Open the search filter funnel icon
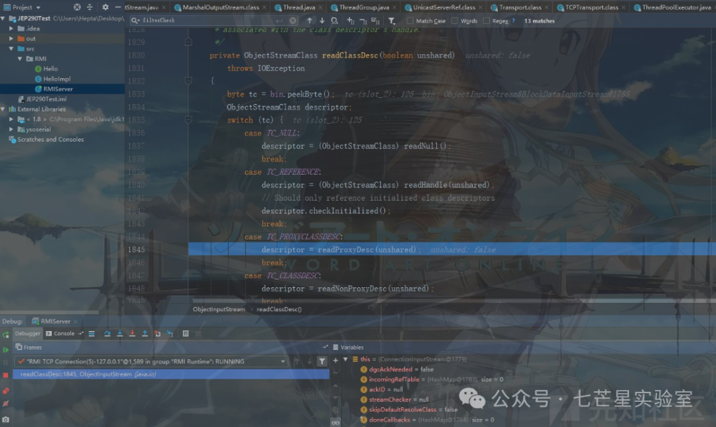716x427 pixels. coord(392,21)
